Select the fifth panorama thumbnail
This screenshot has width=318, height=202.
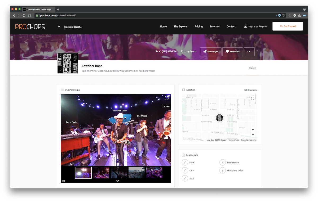pyautogui.click(x=154, y=173)
